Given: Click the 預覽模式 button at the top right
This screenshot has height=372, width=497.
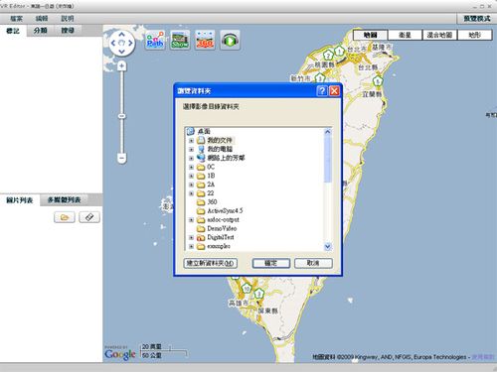Looking at the screenshot, I should 477,19.
